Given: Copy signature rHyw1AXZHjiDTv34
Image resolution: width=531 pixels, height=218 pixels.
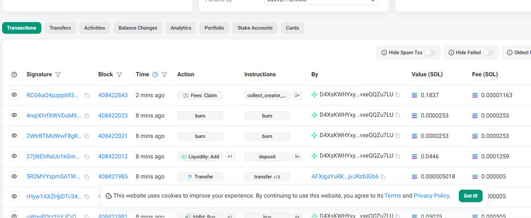Looking at the screenshot, I should click(87, 196).
